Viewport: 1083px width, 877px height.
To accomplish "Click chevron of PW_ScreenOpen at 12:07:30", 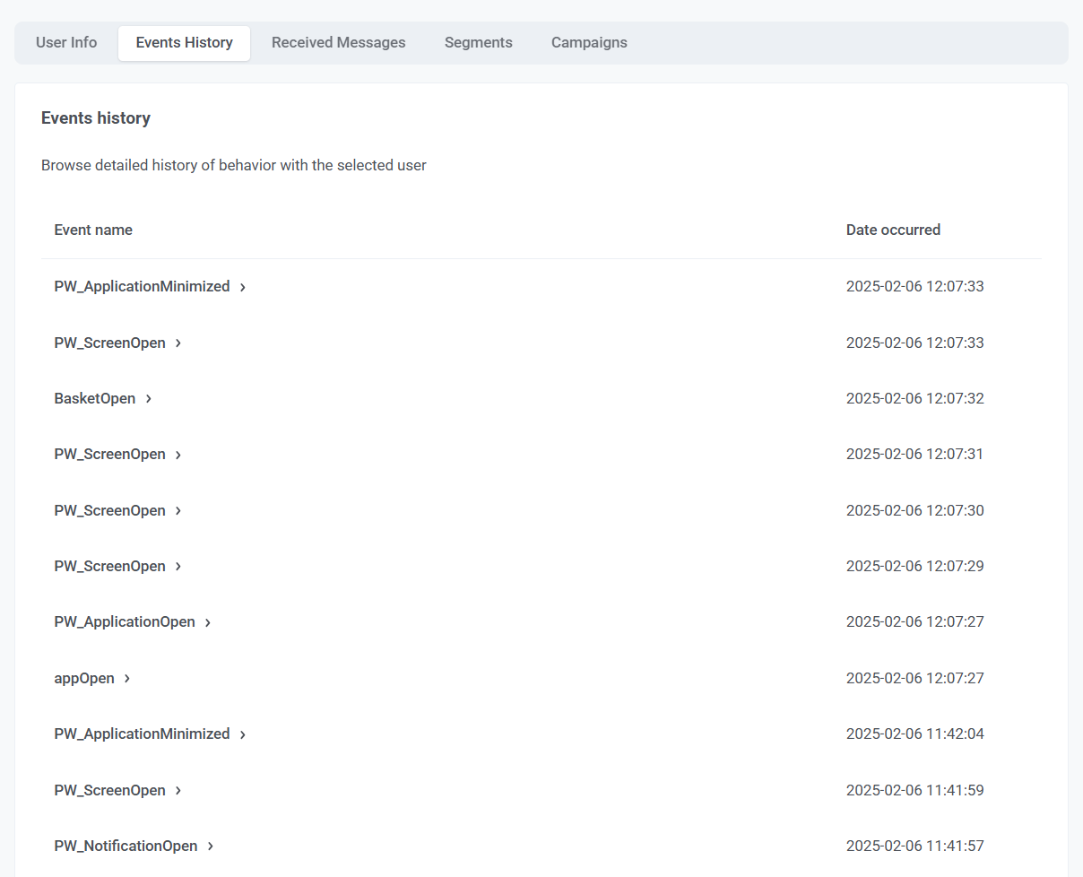I will [x=178, y=511].
